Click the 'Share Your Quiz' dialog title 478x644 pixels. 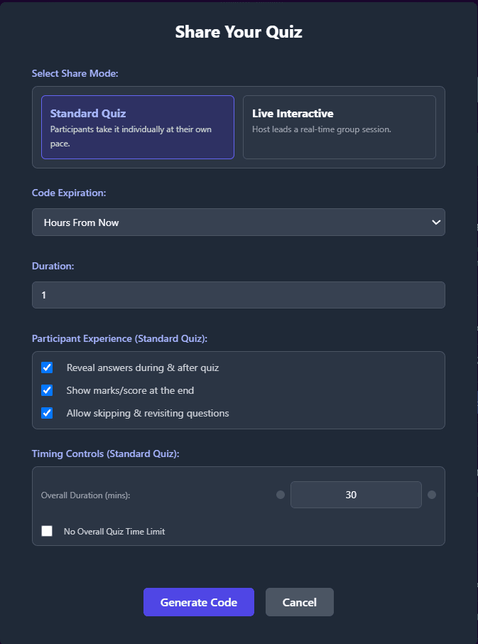(239, 32)
